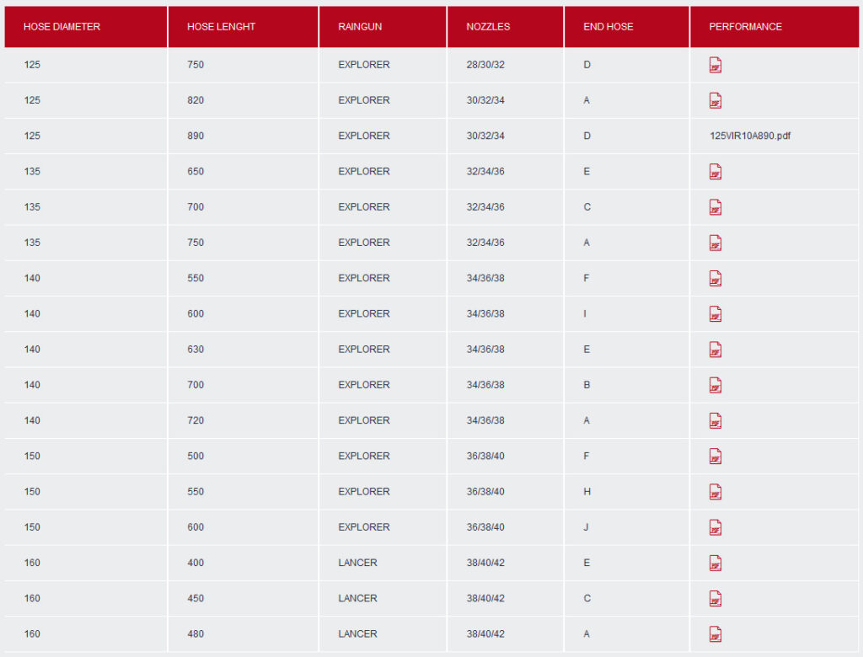863x657 pixels.
Task: Click the HOSE LENGHT column header
Action: [243, 27]
